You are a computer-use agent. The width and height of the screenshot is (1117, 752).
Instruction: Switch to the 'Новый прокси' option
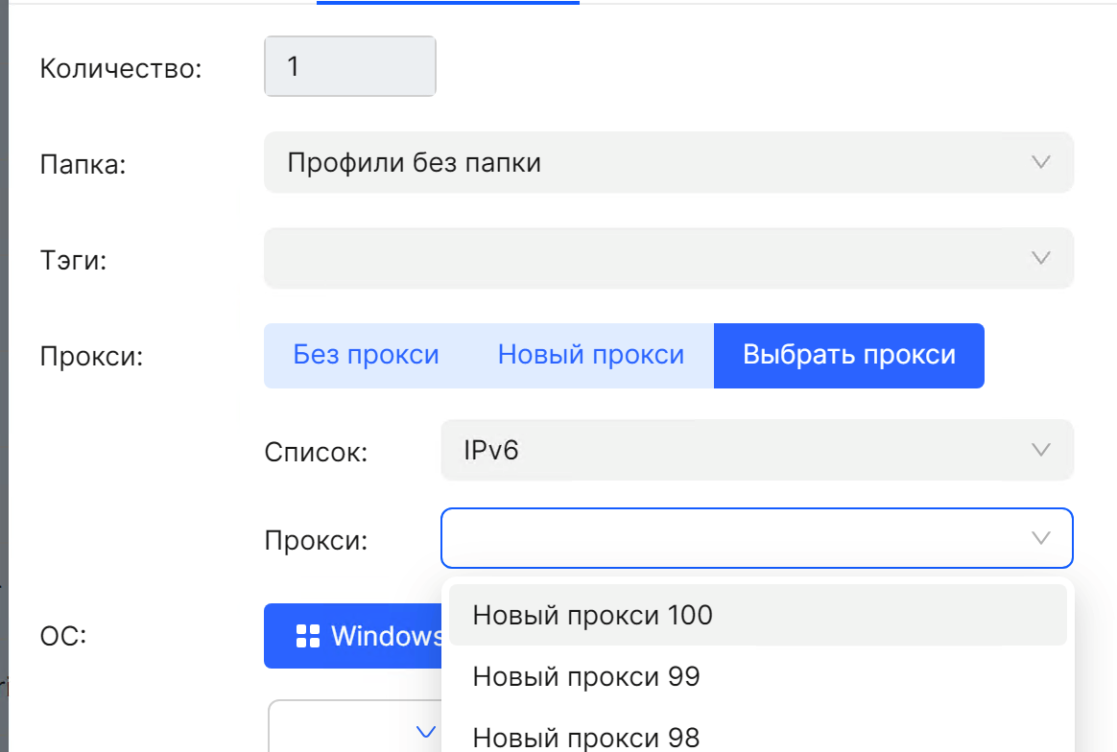point(590,355)
